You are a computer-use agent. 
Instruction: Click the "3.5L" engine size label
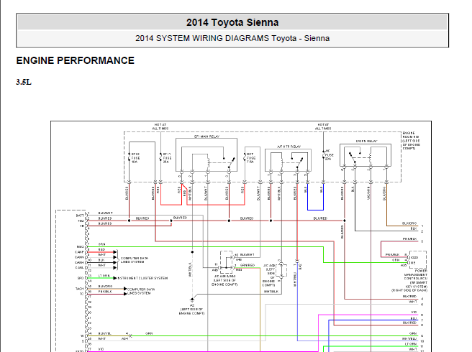(24, 82)
